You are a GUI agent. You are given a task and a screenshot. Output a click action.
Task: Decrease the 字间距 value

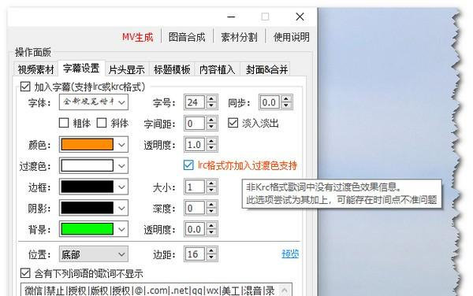coord(211,127)
